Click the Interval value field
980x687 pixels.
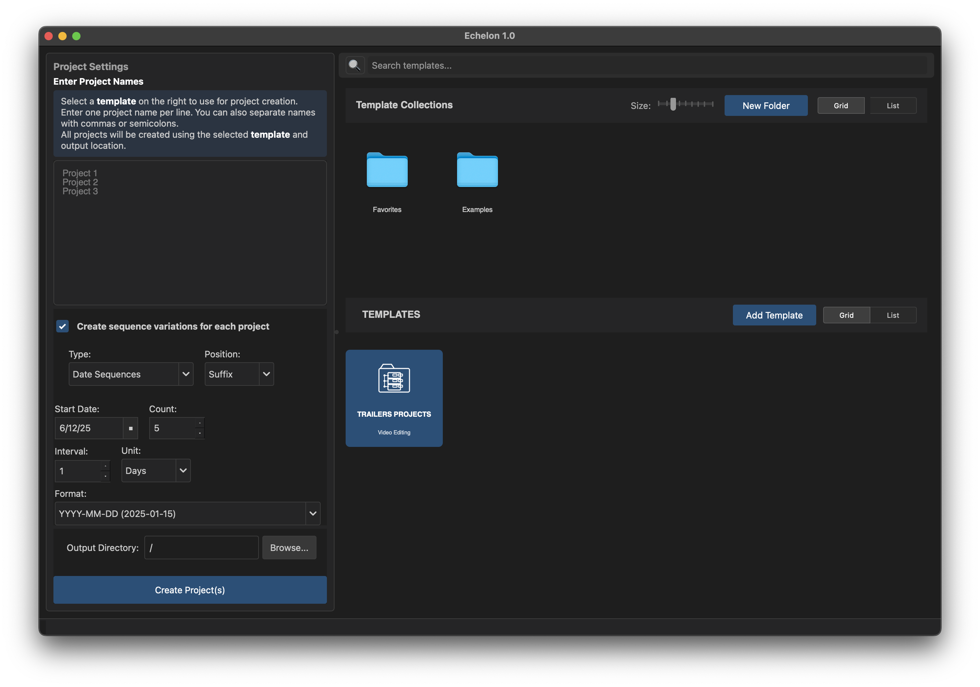pos(78,471)
